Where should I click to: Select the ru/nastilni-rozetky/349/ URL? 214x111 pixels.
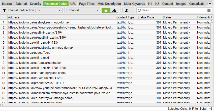tap(37, 38)
